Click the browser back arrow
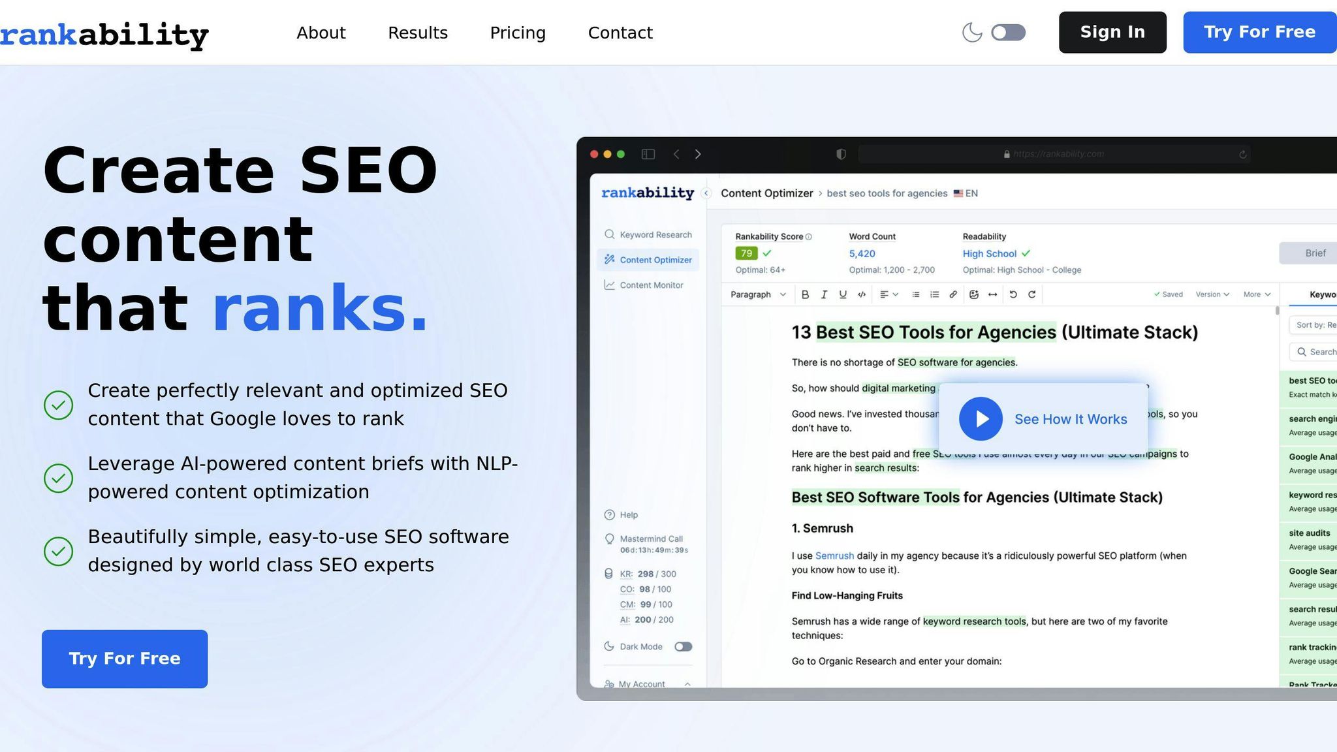Screen dimensions: 1337x752 (676, 154)
